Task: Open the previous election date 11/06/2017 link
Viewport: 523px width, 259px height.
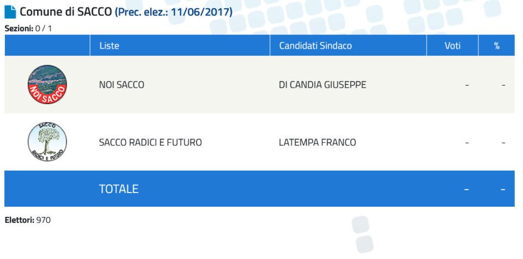Action: [173, 12]
